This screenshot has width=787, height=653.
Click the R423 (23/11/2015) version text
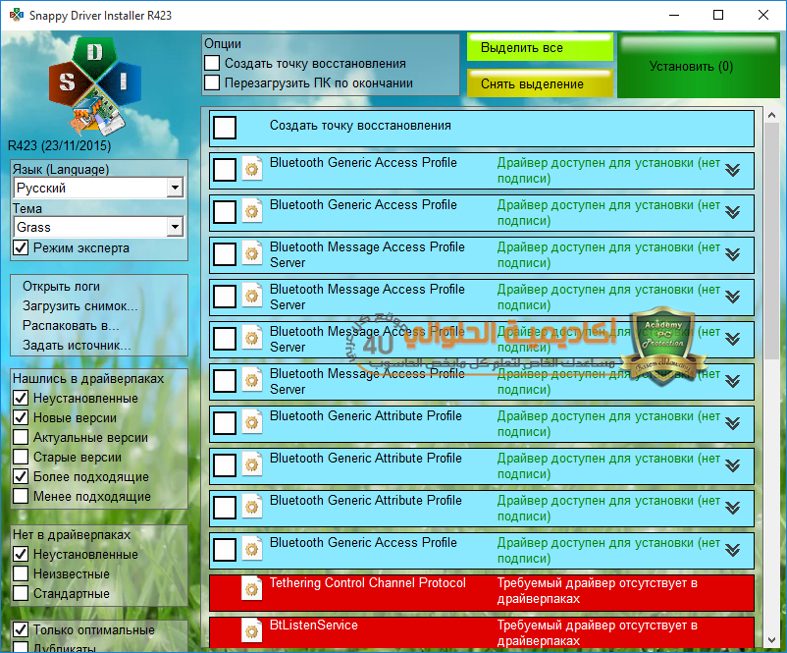pos(59,145)
